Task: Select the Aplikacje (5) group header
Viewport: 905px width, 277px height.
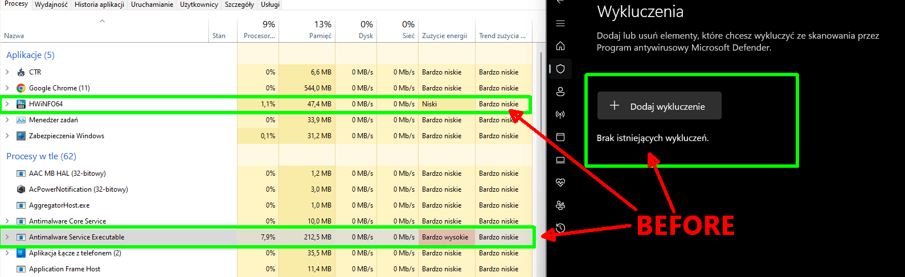Action: [30, 55]
